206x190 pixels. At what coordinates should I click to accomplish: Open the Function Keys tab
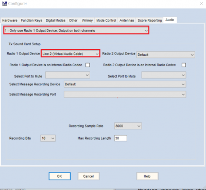pos(31,21)
